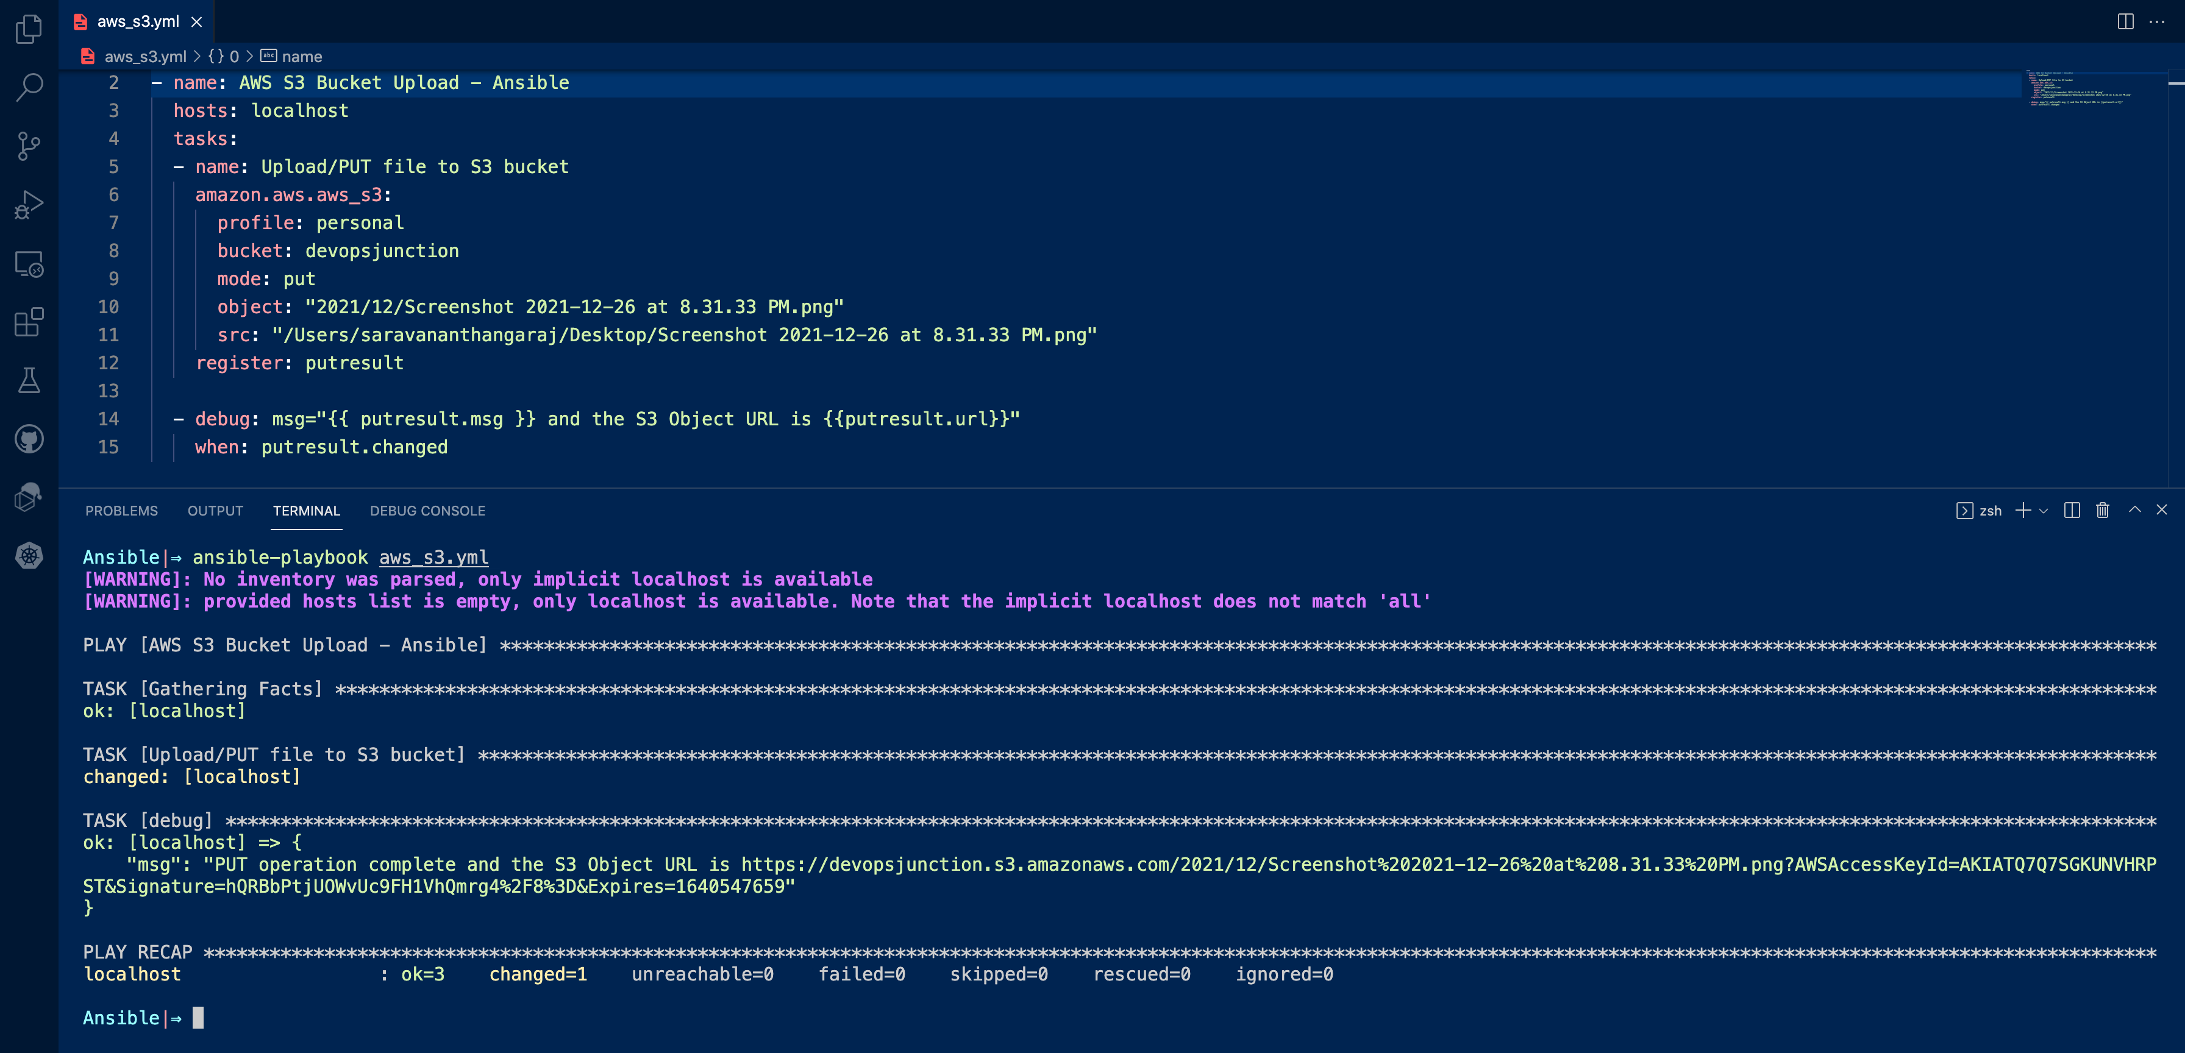This screenshot has height=1053, width=2185.
Task: Create a new terminal with plus button
Action: tap(2023, 511)
